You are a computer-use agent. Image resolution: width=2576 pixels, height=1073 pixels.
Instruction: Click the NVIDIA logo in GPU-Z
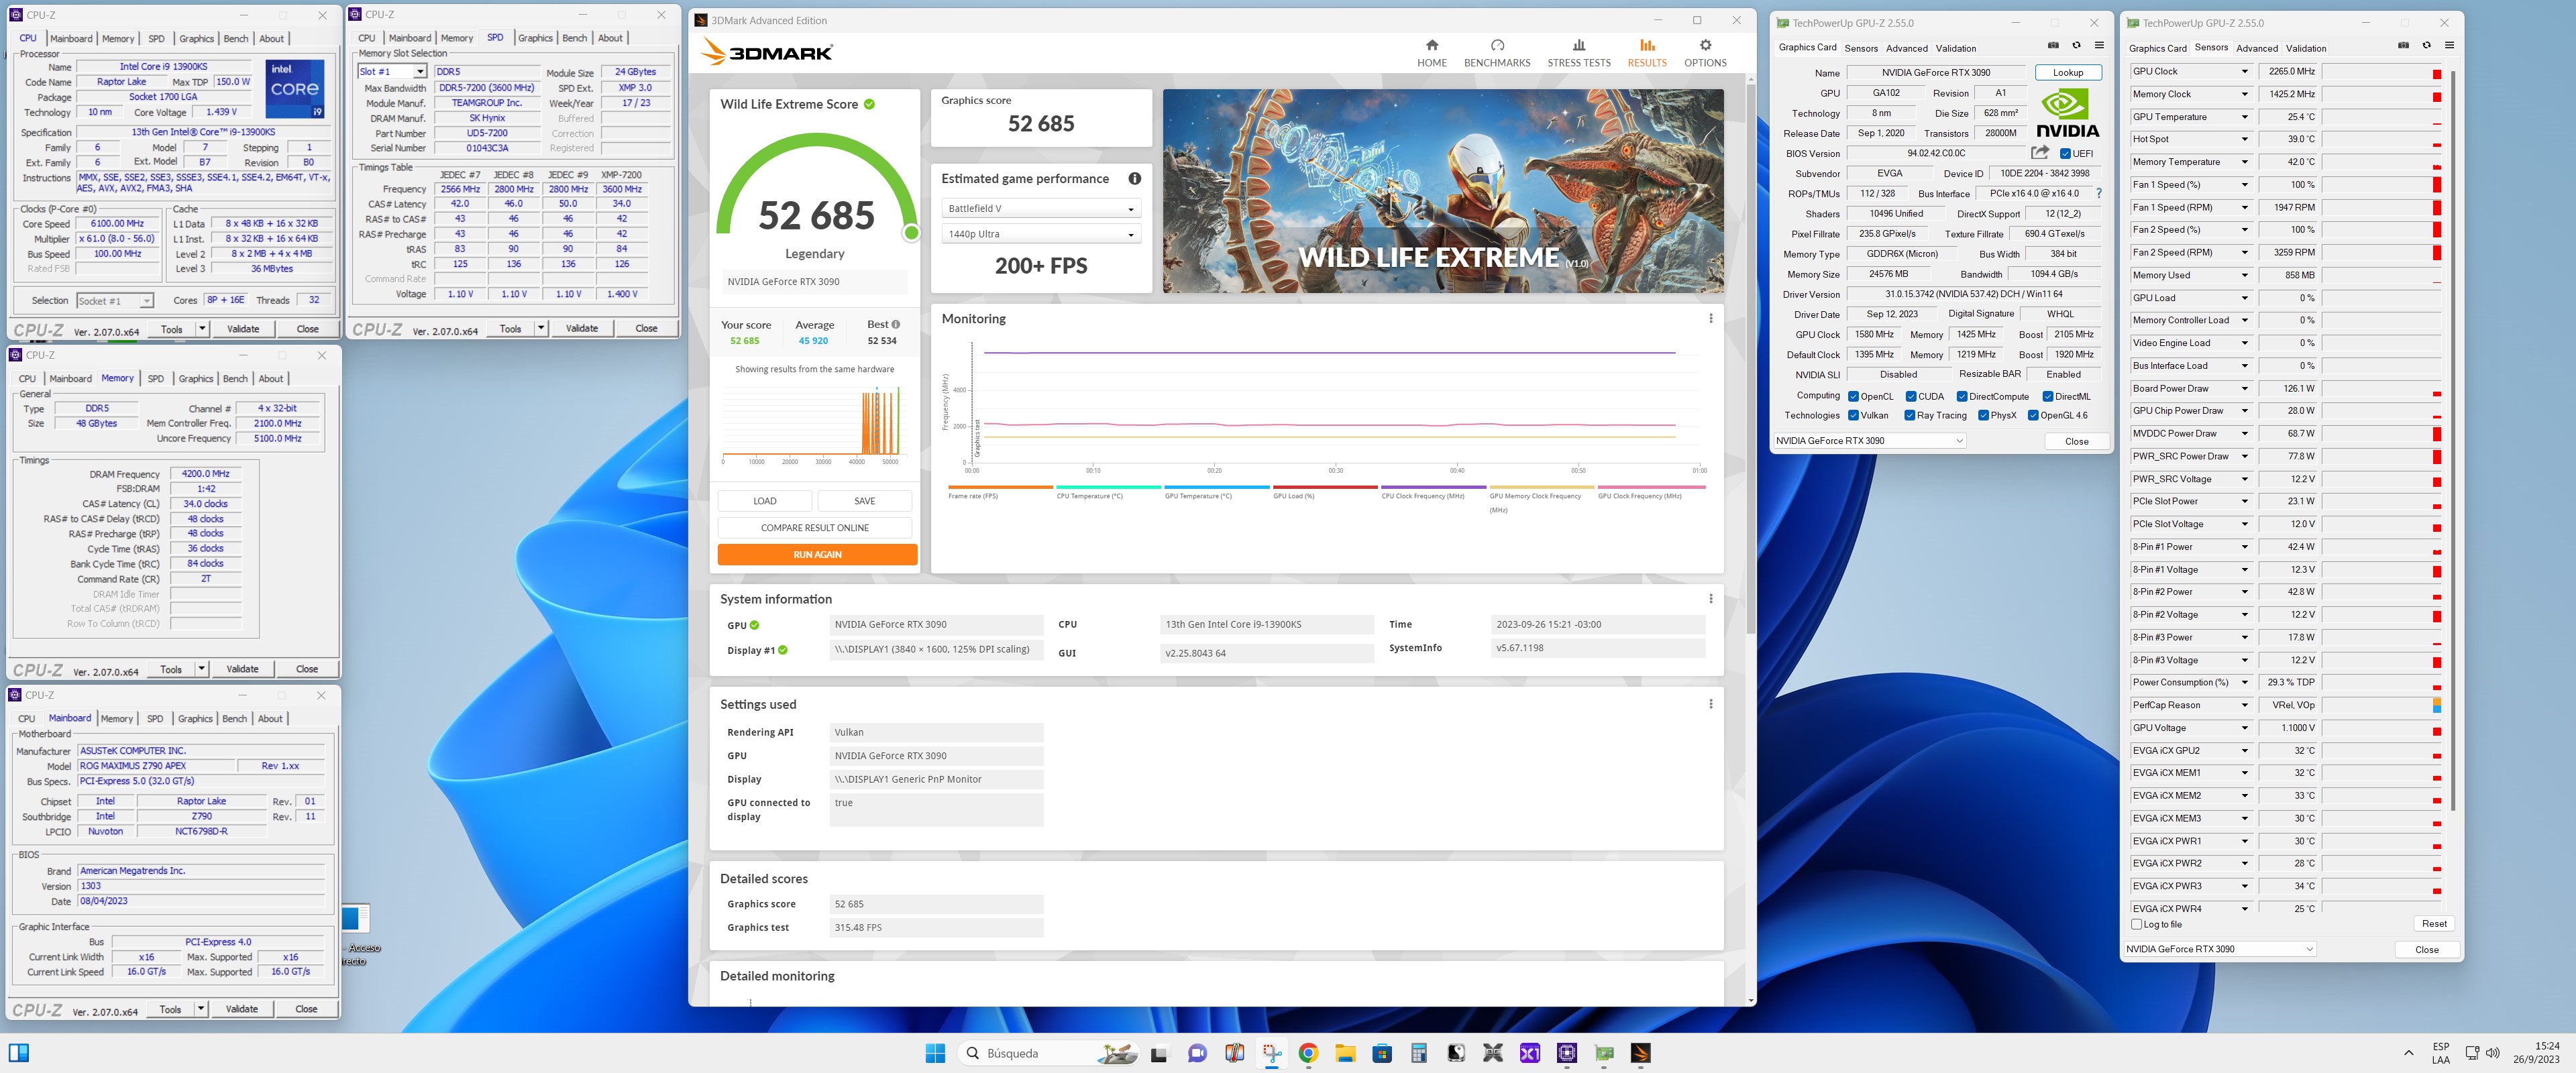pos(2067,113)
